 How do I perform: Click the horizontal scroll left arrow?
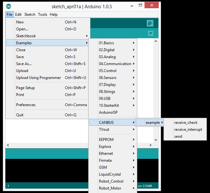[x=8, y=145]
